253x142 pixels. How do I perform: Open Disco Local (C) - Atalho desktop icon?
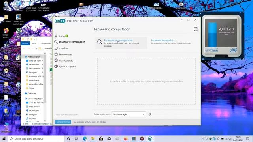(x=31, y=7)
